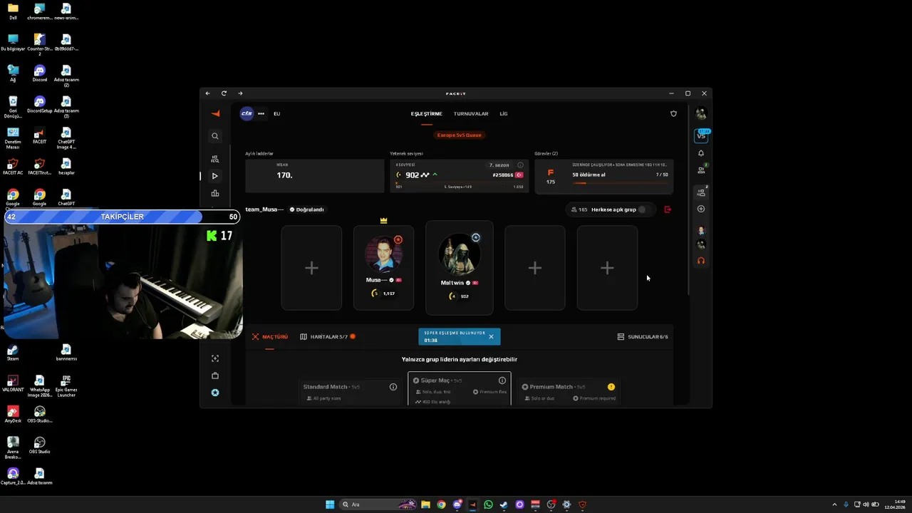This screenshot has width=912, height=513.
Task: Click the taskbar Ara search box
Action: [379, 504]
